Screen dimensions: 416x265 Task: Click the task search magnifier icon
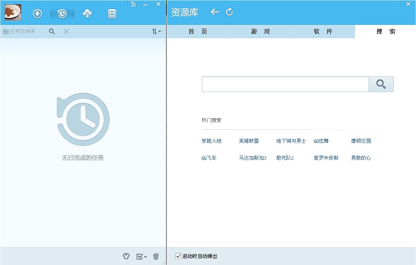(x=52, y=31)
